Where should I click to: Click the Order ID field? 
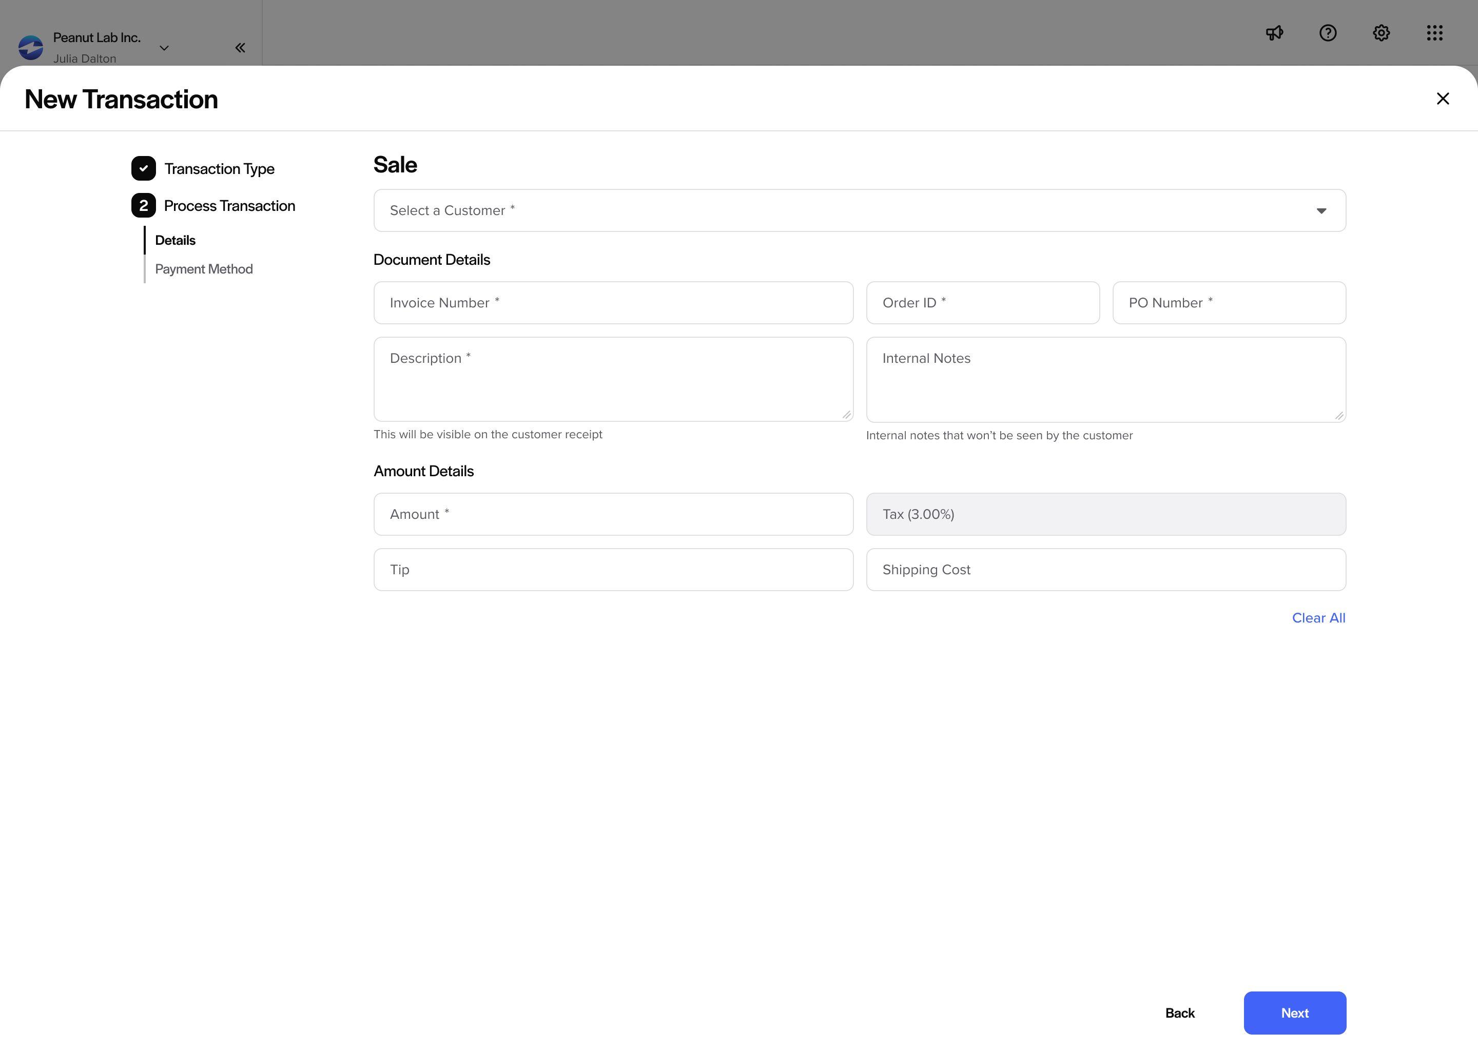click(x=983, y=303)
